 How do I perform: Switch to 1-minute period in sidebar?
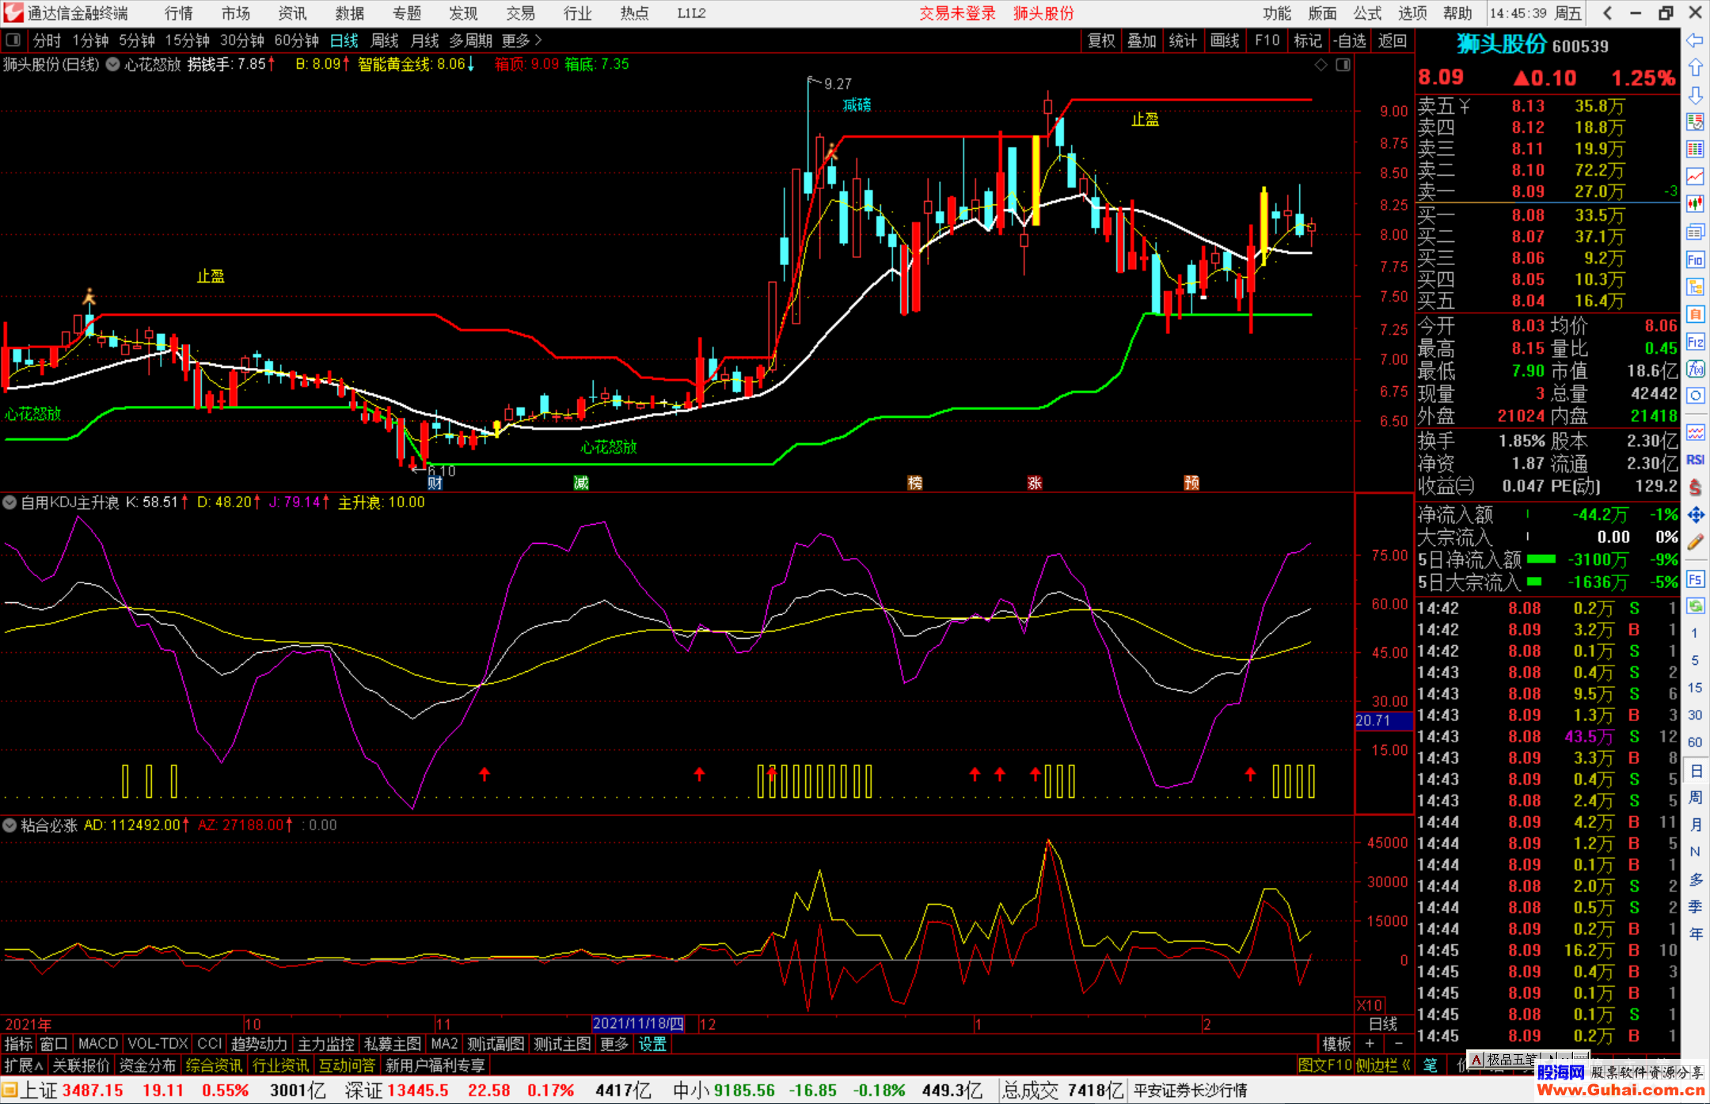tap(1695, 633)
